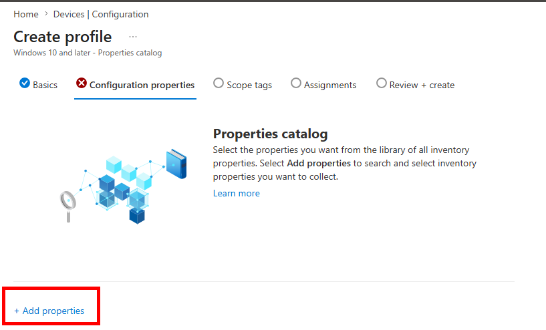Image resolution: width=546 pixels, height=330 pixels.
Task: Open the ellipsis menu beside Create profile
Action: (x=133, y=37)
